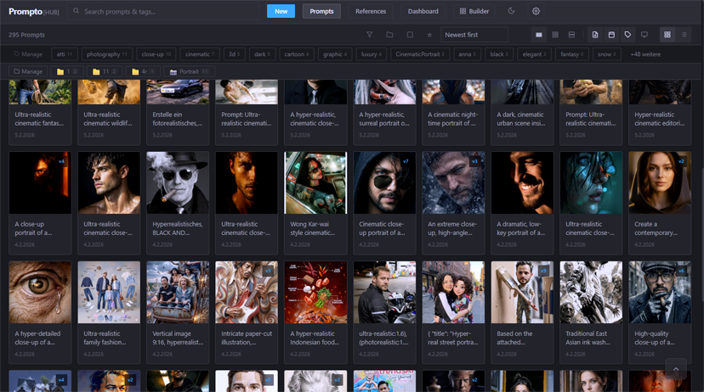
Task: Click the v4 badge on close-up portrait card
Action: [x=61, y=161]
